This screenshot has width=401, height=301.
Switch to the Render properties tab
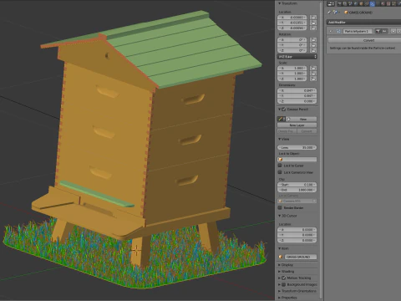[x=339, y=4]
